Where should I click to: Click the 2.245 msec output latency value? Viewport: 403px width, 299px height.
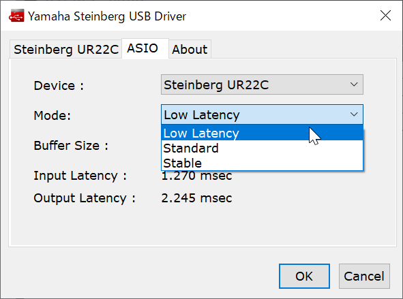(x=196, y=198)
